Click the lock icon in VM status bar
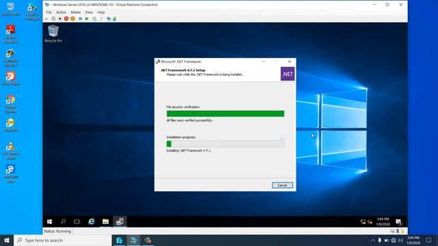This screenshot has width=438, height=246. point(402,231)
